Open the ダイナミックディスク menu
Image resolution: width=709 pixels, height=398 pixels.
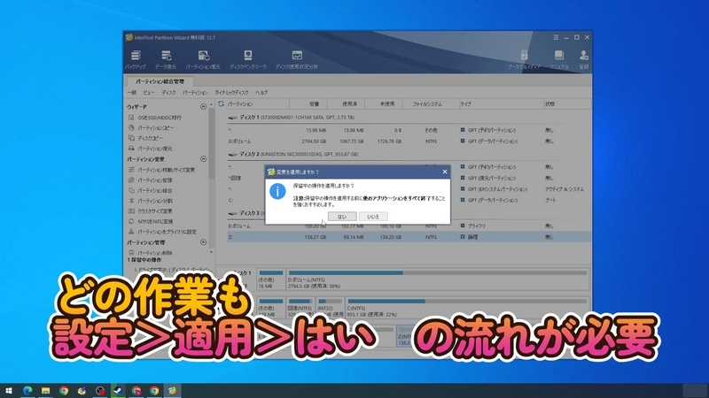[231, 93]
